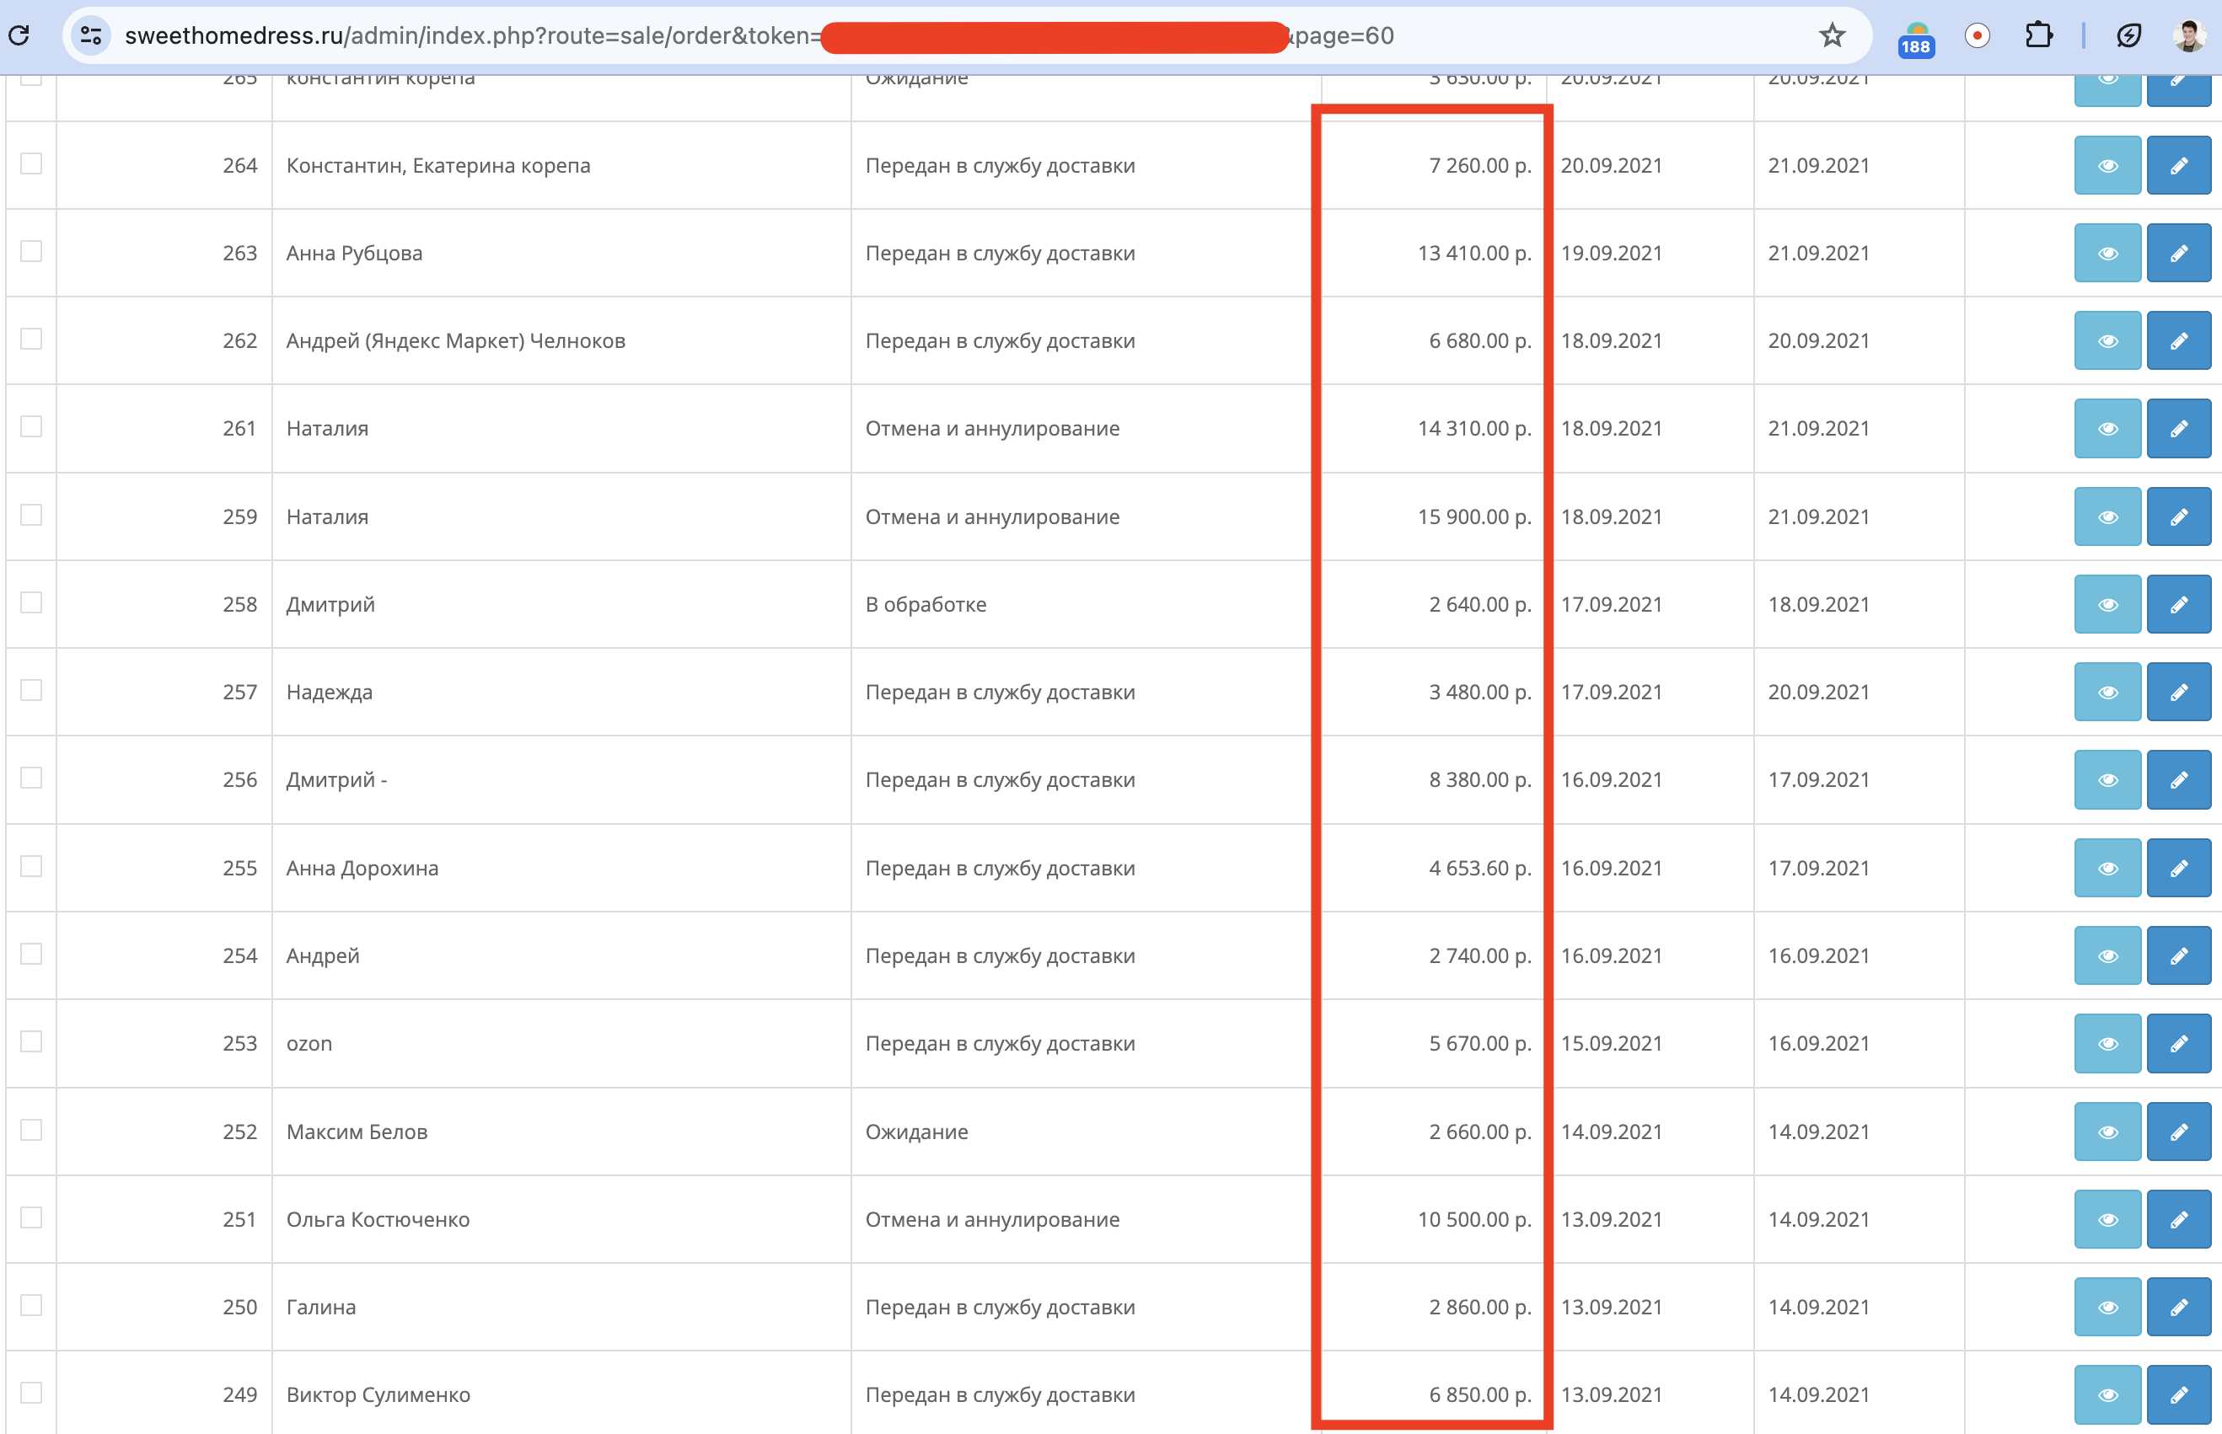Open view icon for order 261 Наталия
2222x1434 pixels.
2107,429
